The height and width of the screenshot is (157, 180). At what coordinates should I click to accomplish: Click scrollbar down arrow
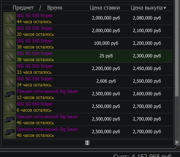click(177, 142)
